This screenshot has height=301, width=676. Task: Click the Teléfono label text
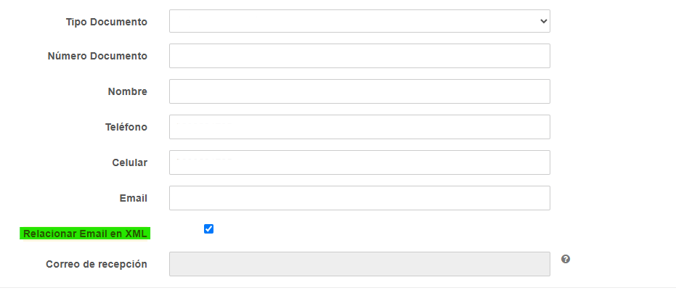126,127
